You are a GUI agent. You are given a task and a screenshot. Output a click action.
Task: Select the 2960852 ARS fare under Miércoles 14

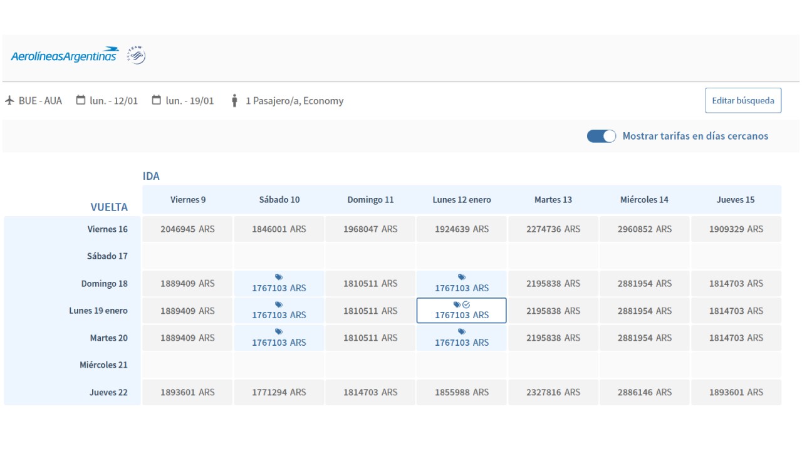[644, 229]
